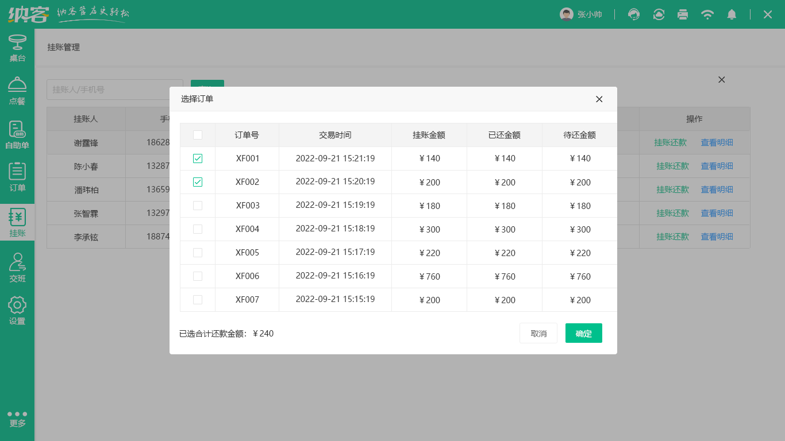Tick the checkbox for order XF004

[x=198, y=229]
